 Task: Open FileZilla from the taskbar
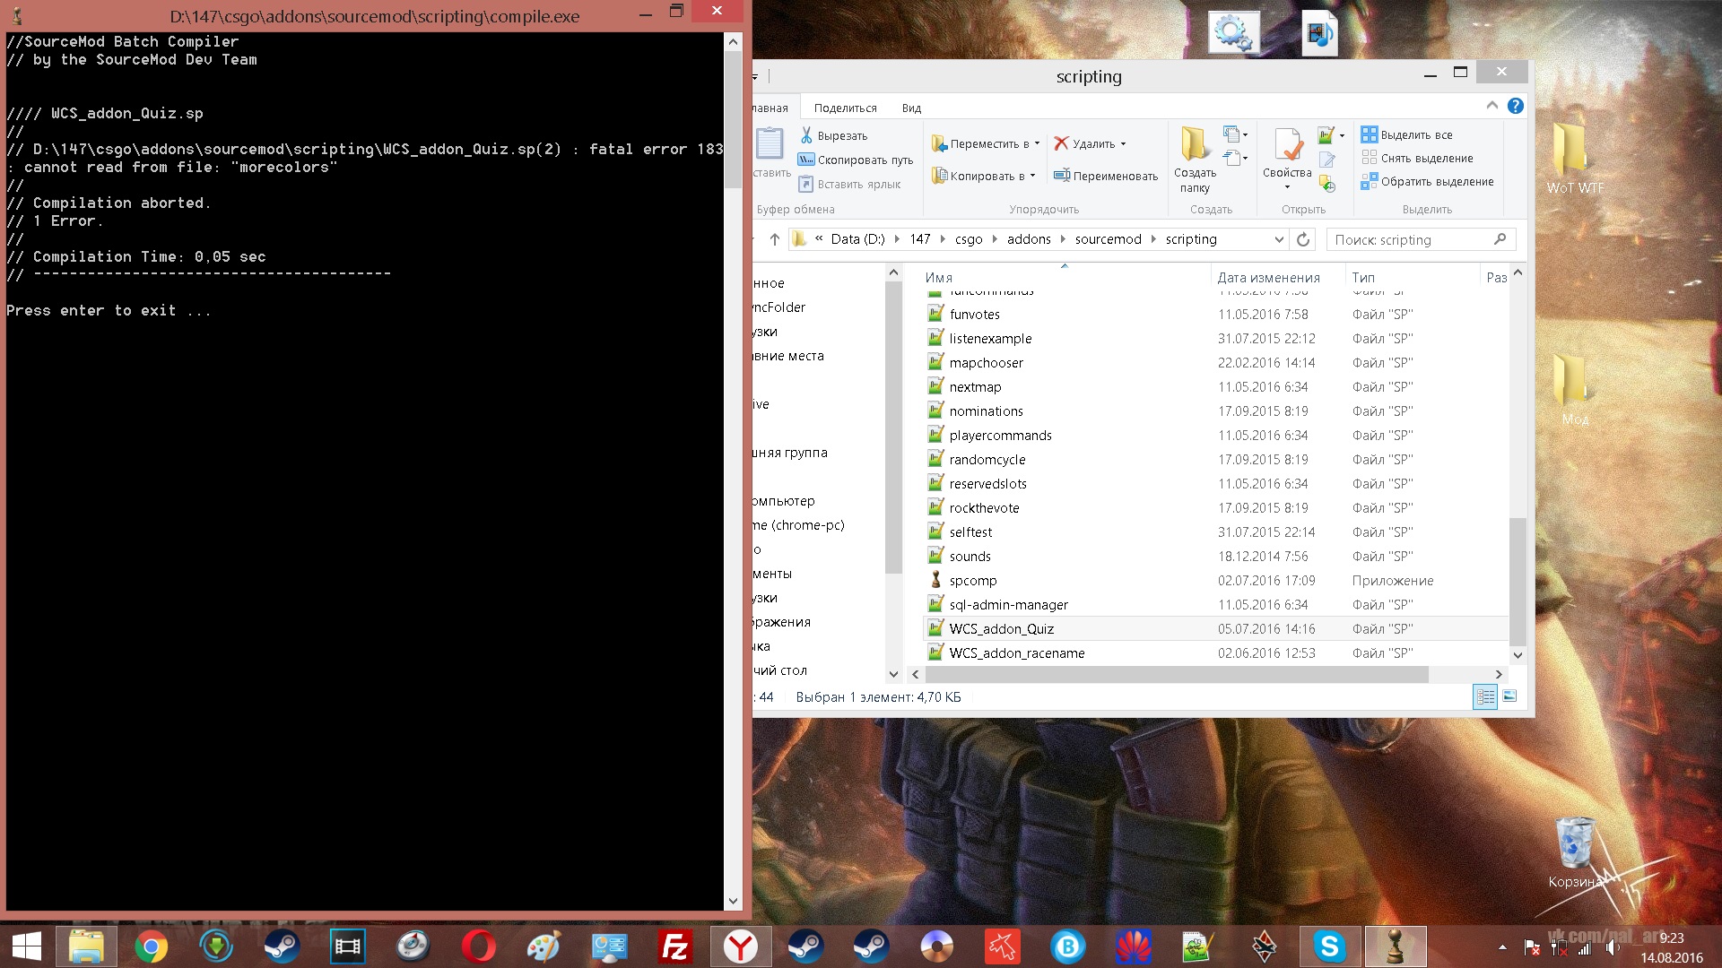pyautogui.click(x=674, y=946)
